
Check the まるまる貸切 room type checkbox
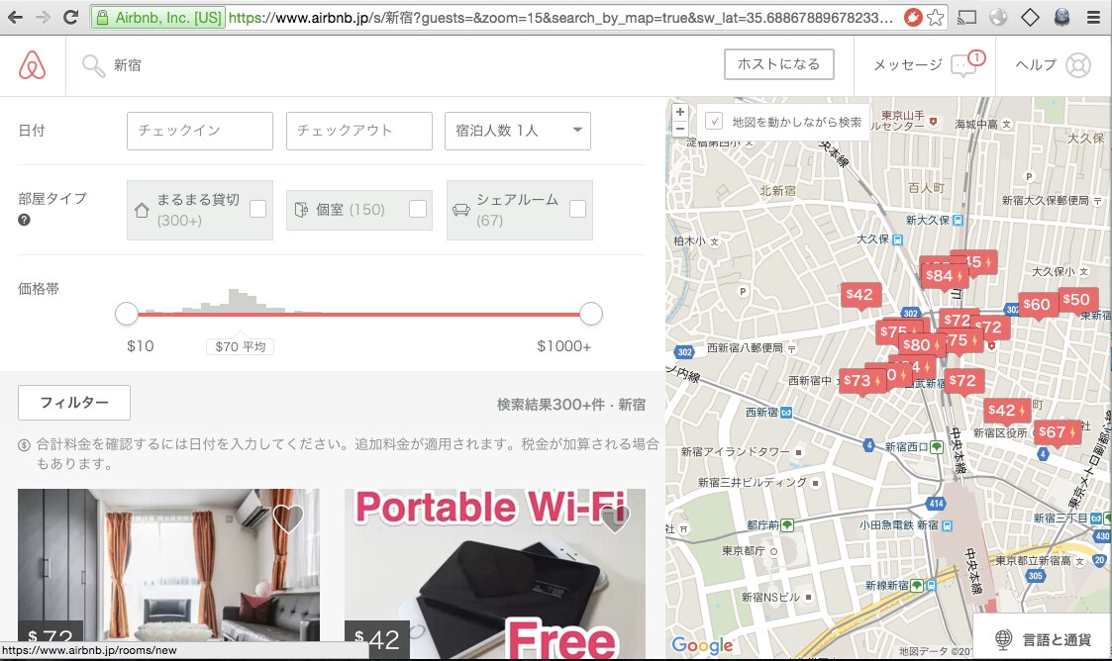pyautogui.click(x=258, y=209)
